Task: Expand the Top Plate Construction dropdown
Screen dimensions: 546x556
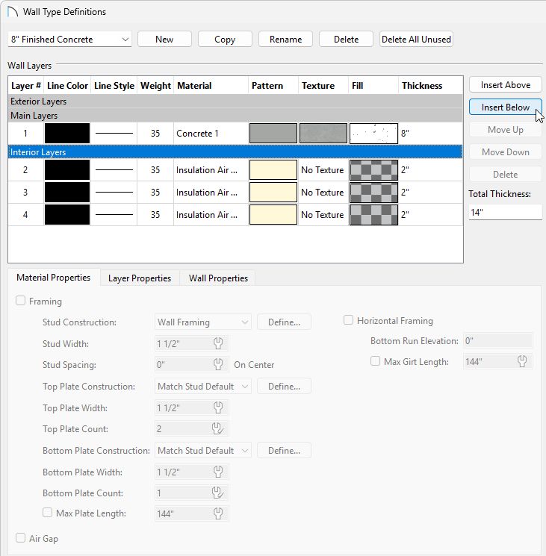Action: [203, 386]
